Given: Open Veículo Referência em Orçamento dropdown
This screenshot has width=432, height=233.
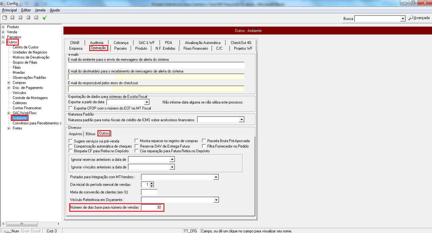Looking at the screenshot, I should point(216,200).
